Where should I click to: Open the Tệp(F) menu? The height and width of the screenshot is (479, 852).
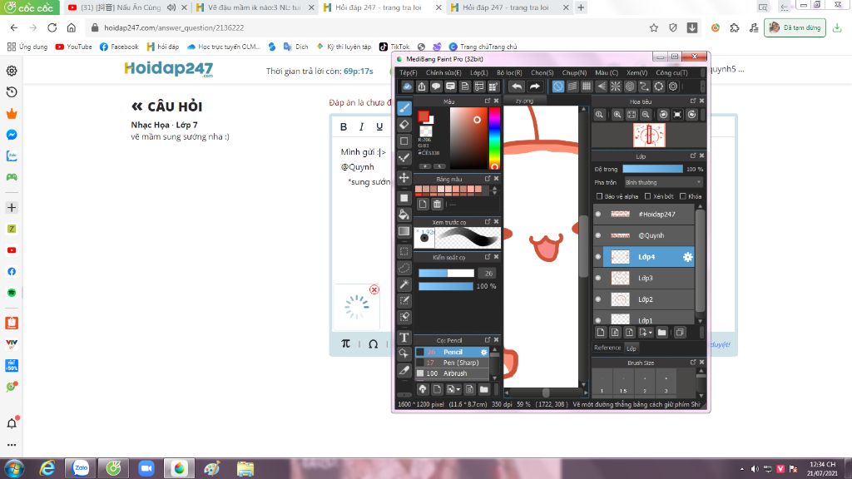408,73
